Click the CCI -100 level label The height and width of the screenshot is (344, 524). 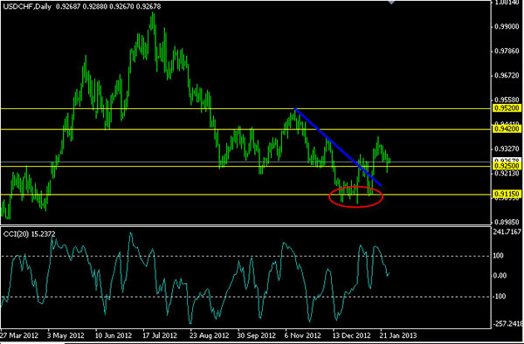500,296
